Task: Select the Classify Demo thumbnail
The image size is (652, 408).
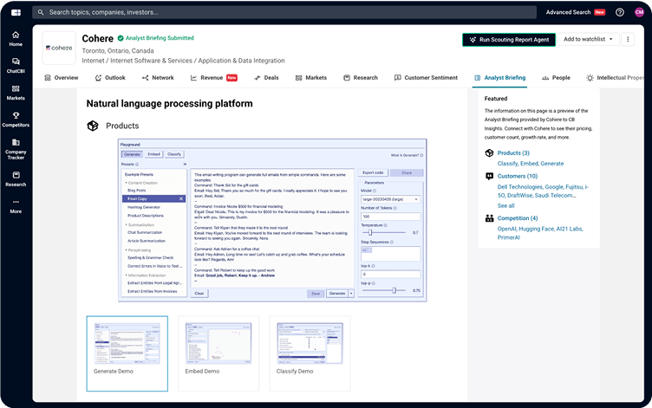Action: pyautogui.click(x=310, y=347)
